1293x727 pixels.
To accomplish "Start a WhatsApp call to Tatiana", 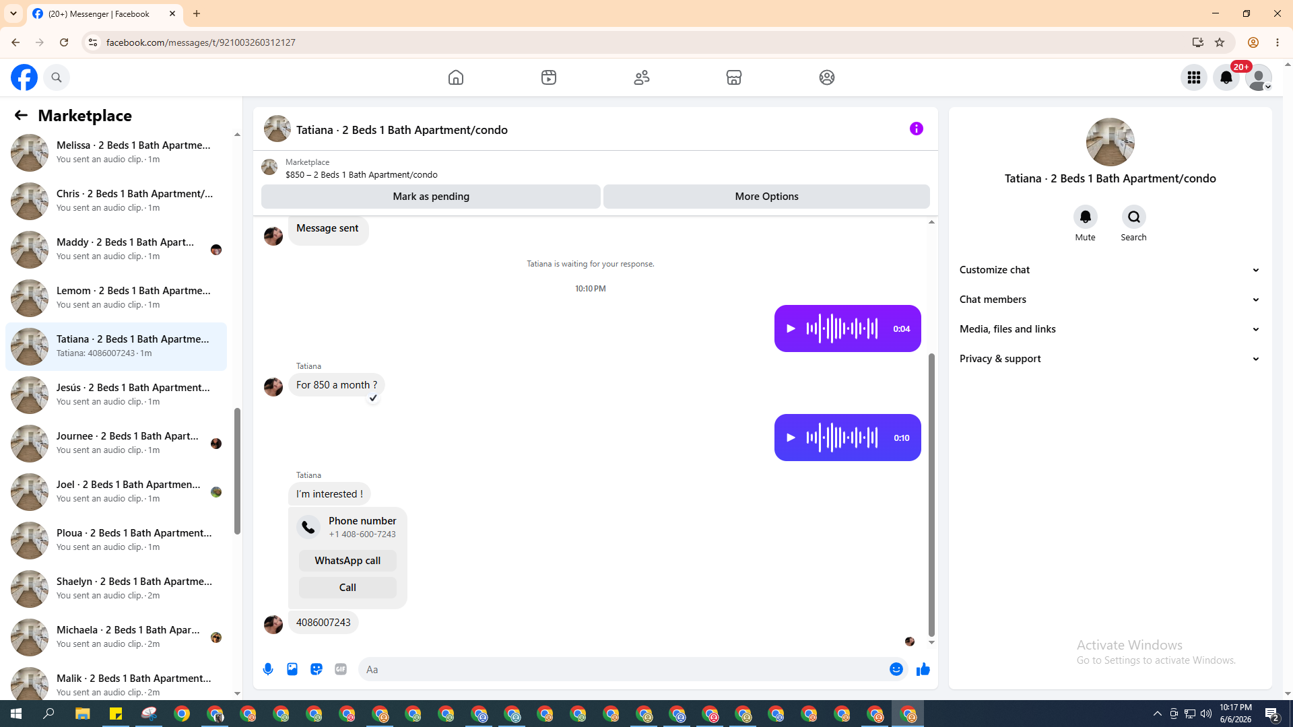I will coord(347,561).
